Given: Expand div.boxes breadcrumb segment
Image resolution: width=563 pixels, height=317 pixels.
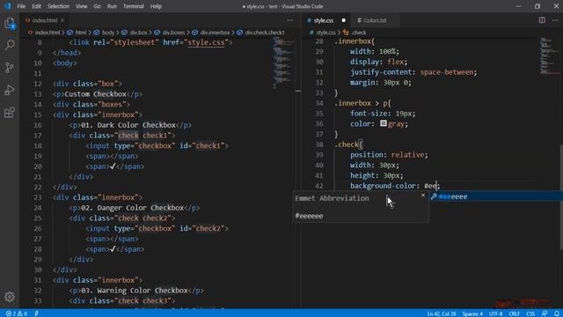Looking at the screenshot, I should (x=174, y=33).
